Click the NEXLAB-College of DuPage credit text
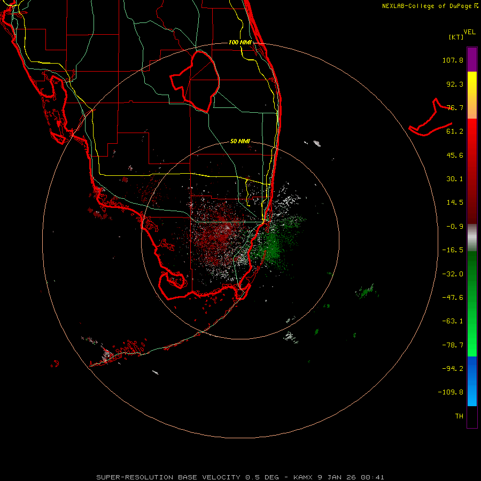This screenshot has height=481, width=481. click(x=426, y=6)
